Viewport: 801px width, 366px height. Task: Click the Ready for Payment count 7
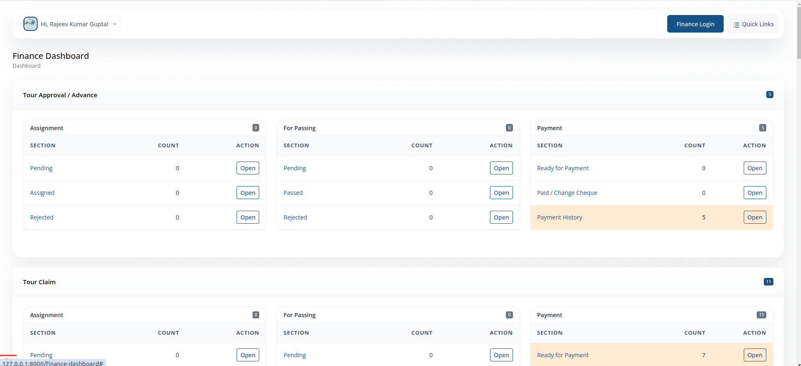tap(704, 355)
